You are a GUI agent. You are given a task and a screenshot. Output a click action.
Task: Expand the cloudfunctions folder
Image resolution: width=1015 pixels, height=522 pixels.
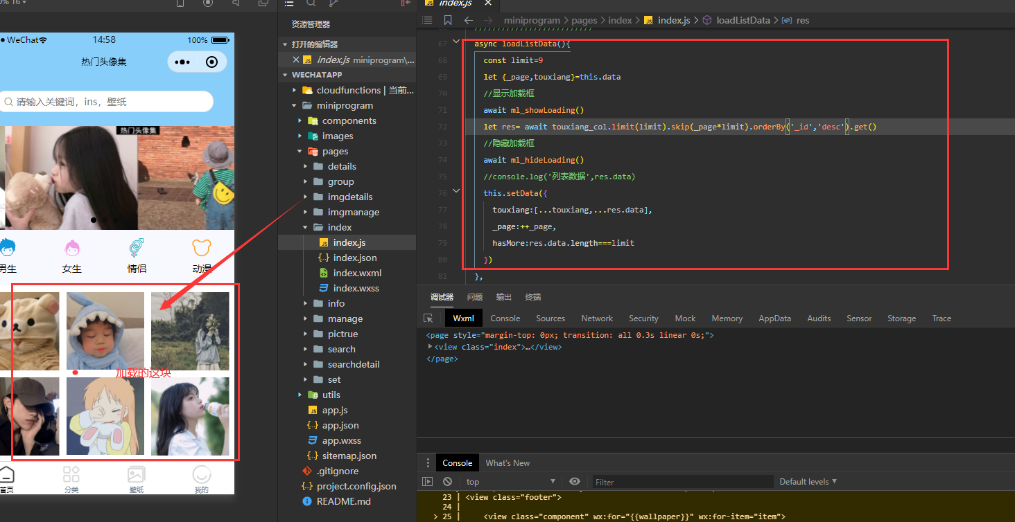pos(295,91)
